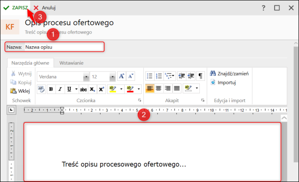299x182 pixels.
Task: Toggle underline formatting
Action: point(69,89)
